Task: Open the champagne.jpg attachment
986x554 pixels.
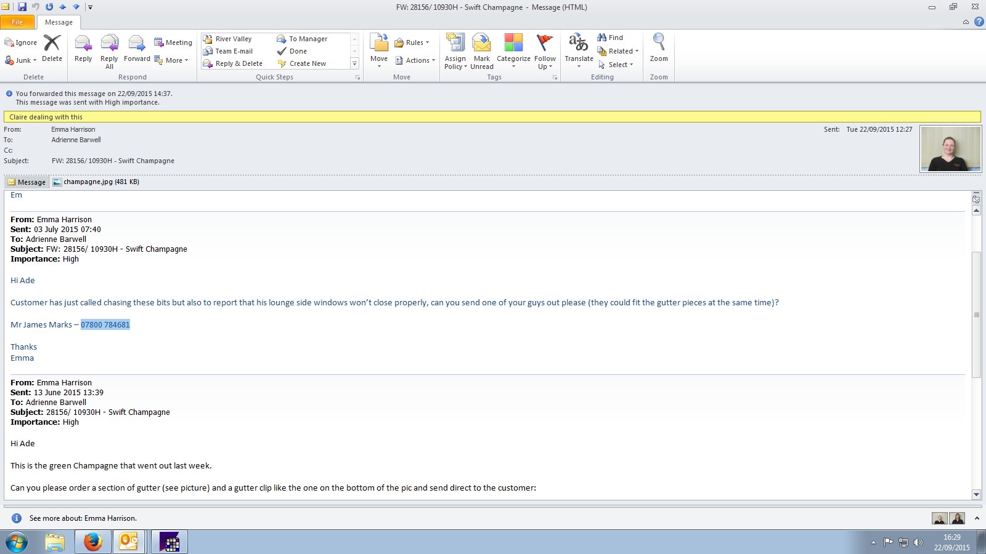Action: pos(96,182)
